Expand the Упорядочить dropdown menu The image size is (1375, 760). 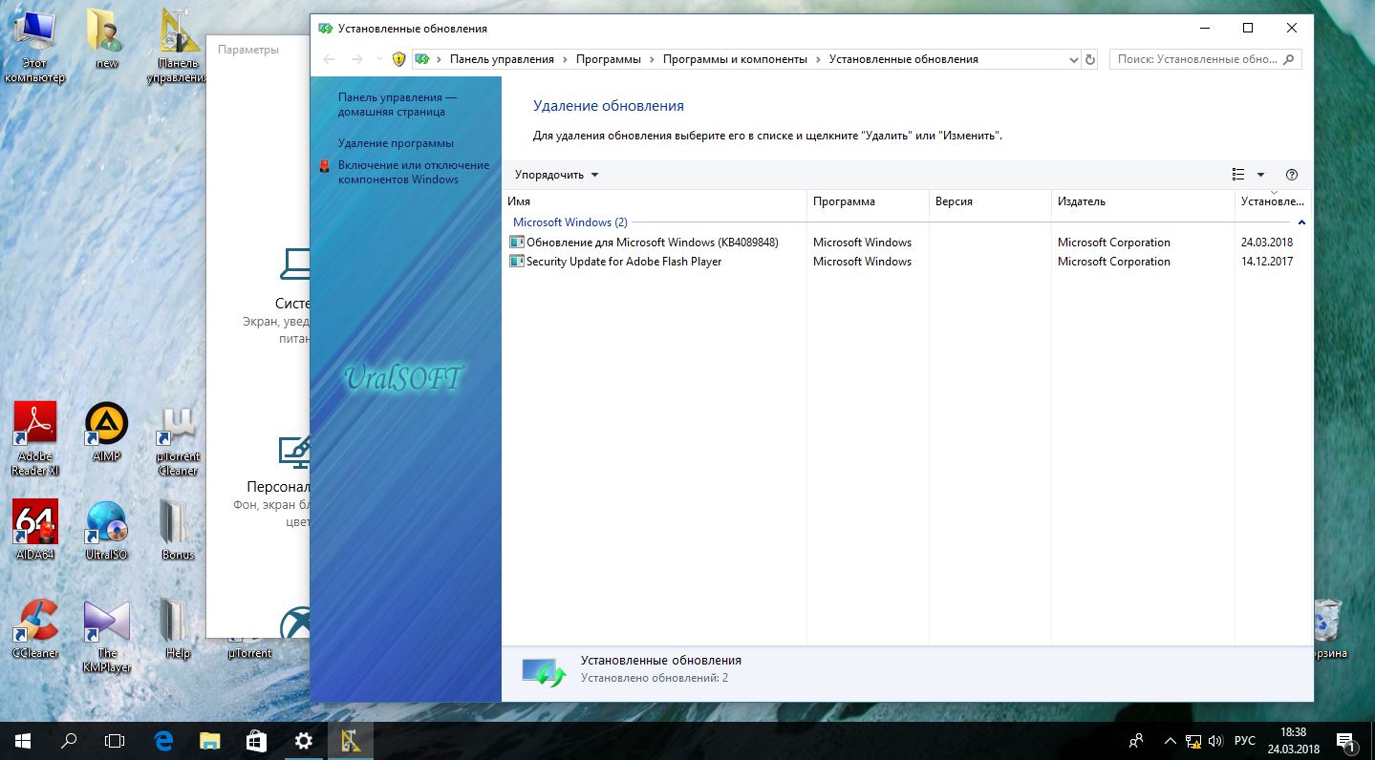[x=556, y=175]
